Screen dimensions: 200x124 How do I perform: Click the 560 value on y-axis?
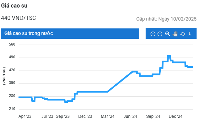[12, 45]
